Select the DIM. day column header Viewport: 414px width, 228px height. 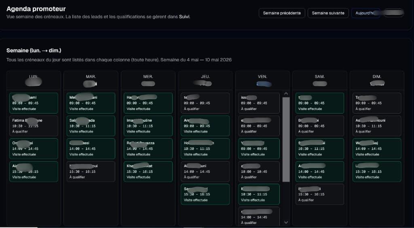pyautogui.click(x=377, y=80)
